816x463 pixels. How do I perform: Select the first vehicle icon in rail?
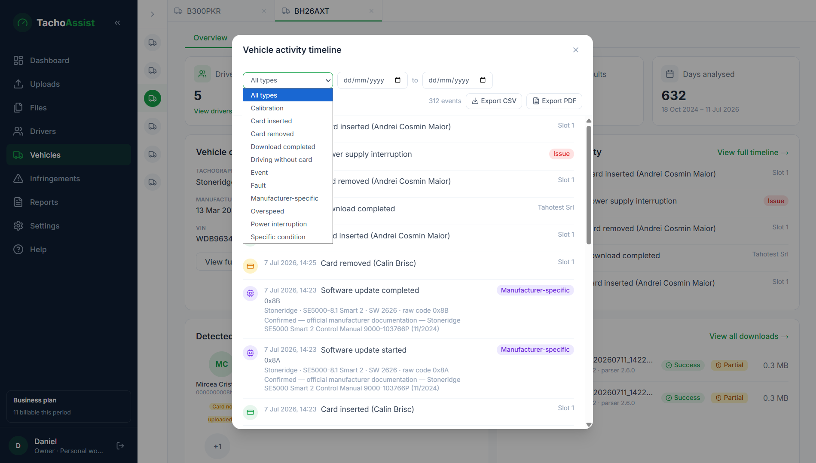pyautogui.click(x=153, y=43)
